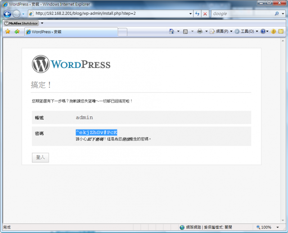The width and height of the screenshot is (288, 233).
Task: Open the McAfee SiteAdvisor dropdown arrow
Action: coord(42,23)
